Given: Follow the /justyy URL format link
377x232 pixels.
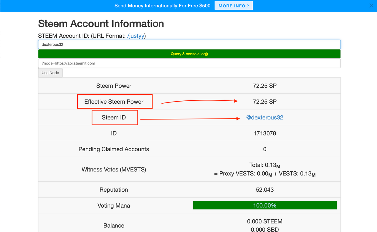Looking at the screenshot, I should point(136,36).
